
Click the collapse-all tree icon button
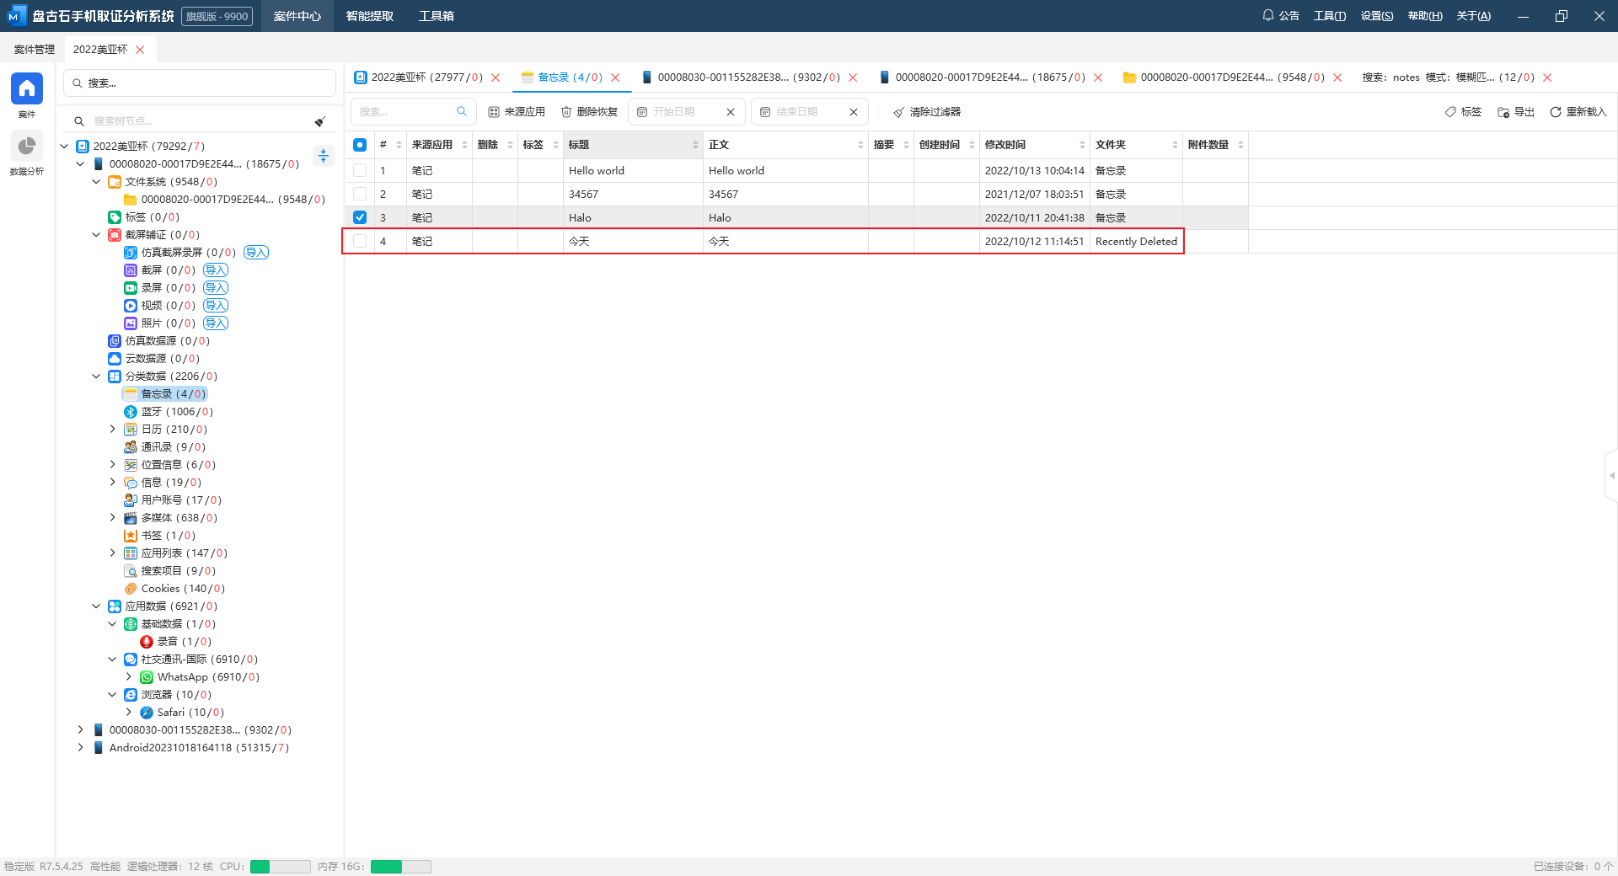[x=323, y=156]
